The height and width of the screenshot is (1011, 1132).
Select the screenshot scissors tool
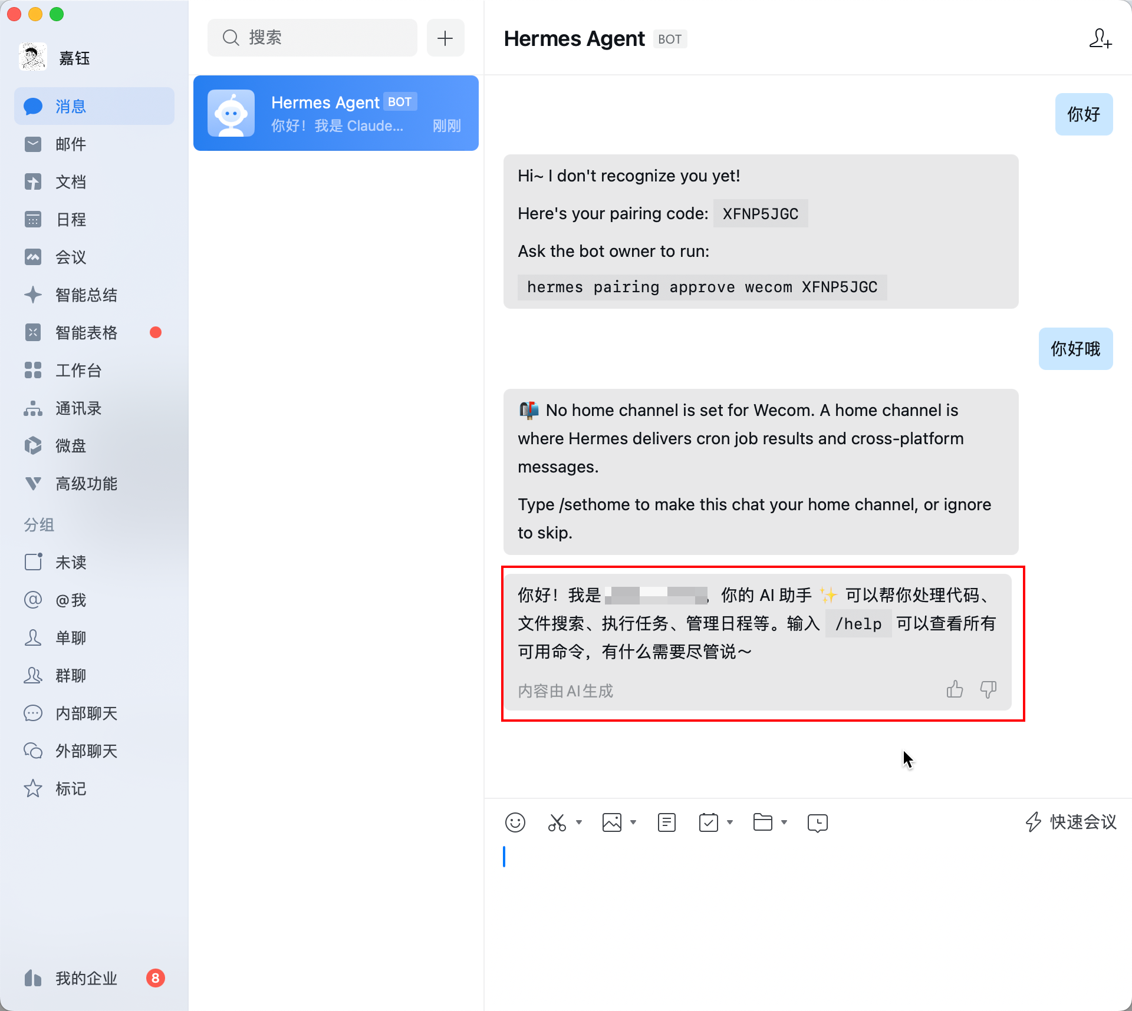pyautogui.click(x=558, y=822)
